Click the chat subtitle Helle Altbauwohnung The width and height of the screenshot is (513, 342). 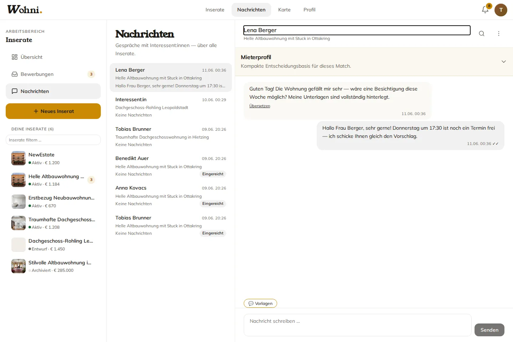tap(287, 38)
